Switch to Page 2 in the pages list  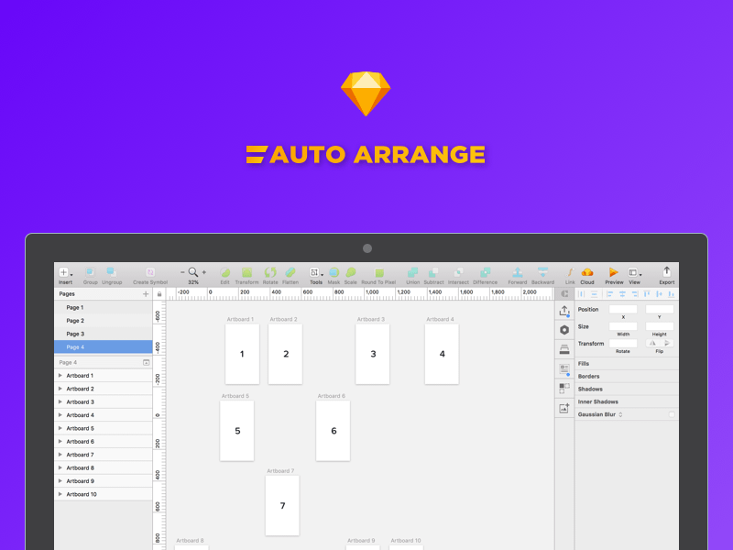click(x=104, y=320)
